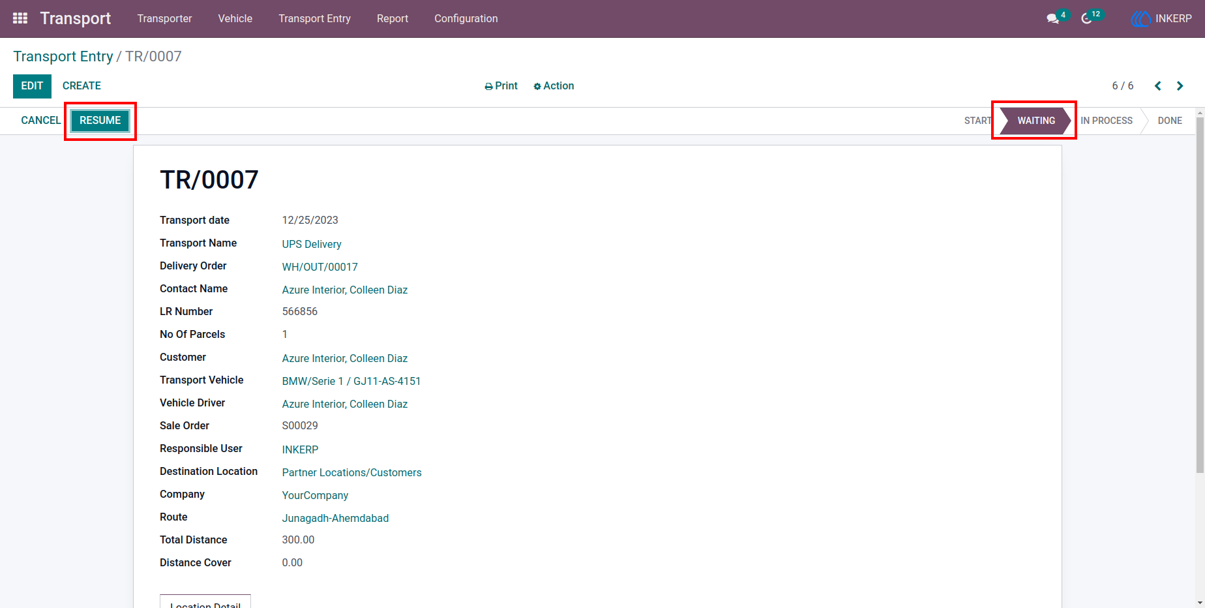Open the WH/OUT/00017 delivery order link
The width and height of the screenshot is (1205, 608).
320,267
